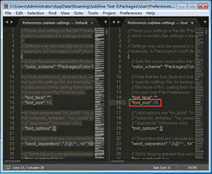Go to next tab in left pane

[x=12, y=22]
